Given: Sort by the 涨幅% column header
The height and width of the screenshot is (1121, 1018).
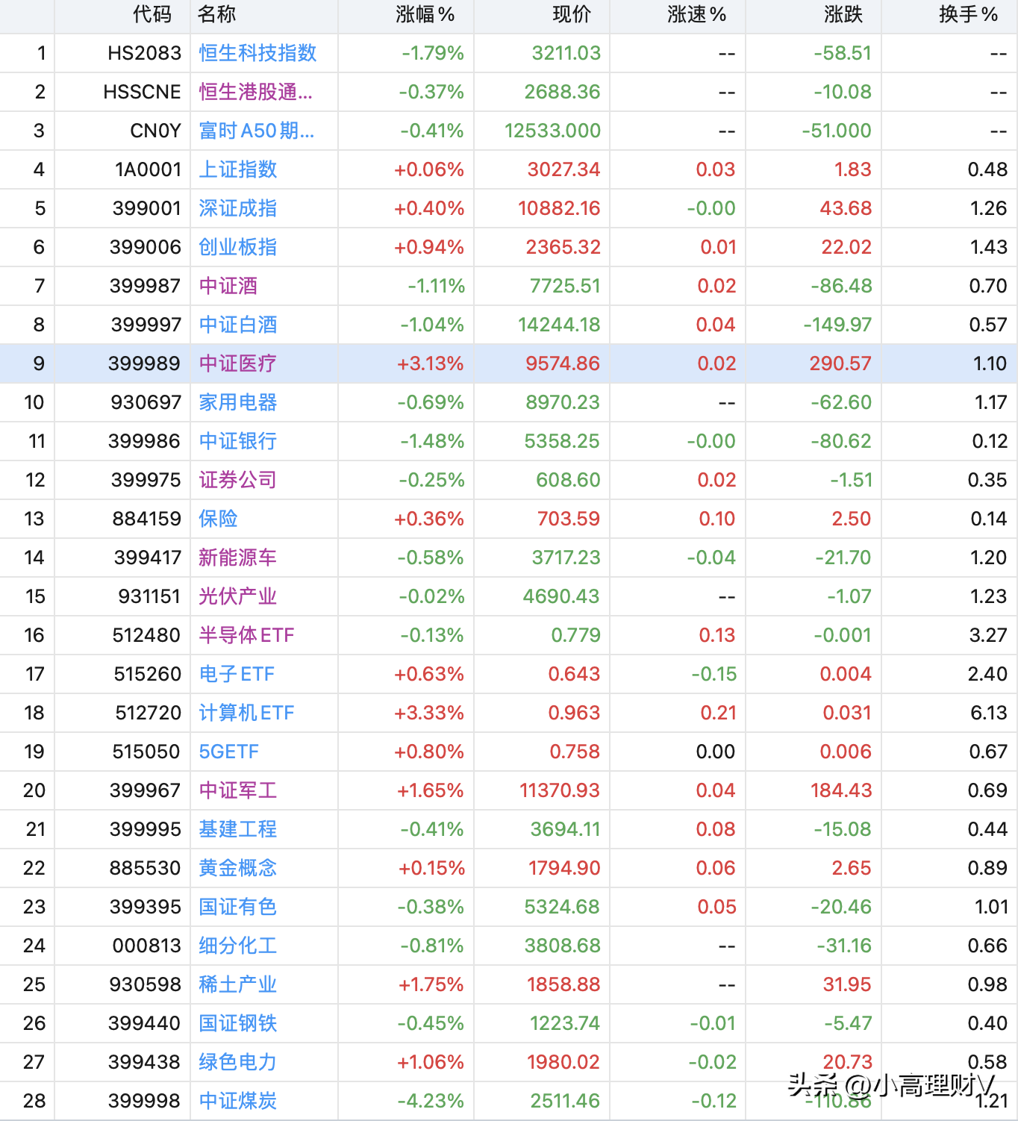Looking at the screenshot, I should [425, 14].
